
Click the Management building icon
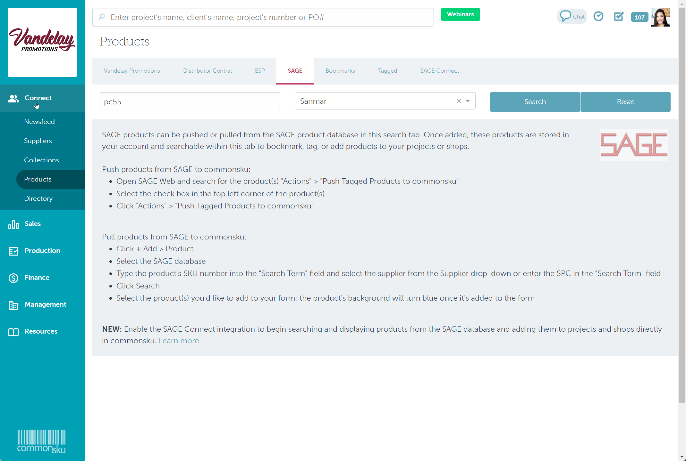(x=13, y=305)
